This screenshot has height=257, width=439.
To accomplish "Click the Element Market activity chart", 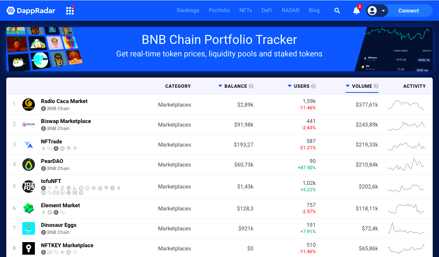I will click(x=406, y=209).
